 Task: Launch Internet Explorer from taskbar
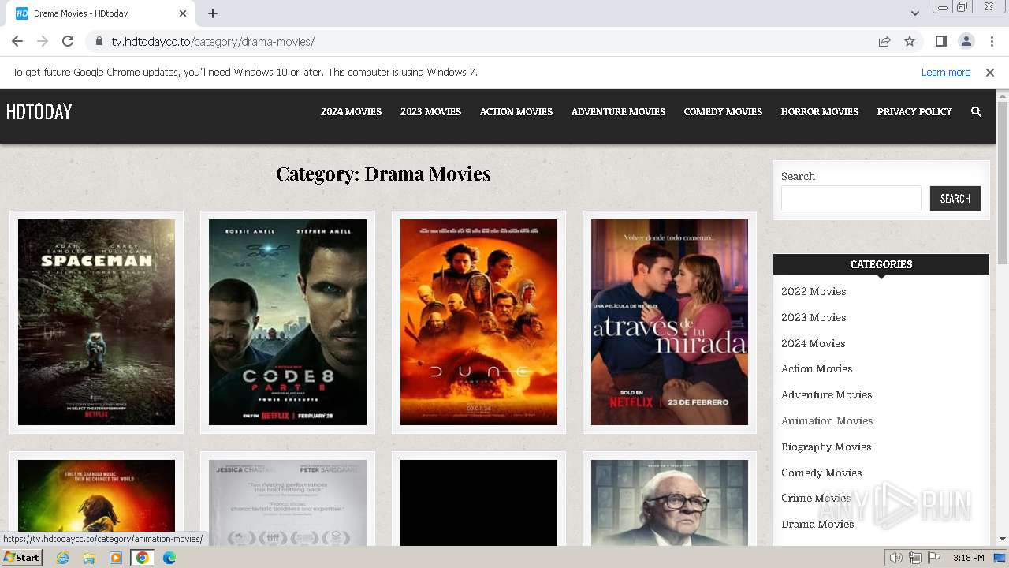pos(62,558)
